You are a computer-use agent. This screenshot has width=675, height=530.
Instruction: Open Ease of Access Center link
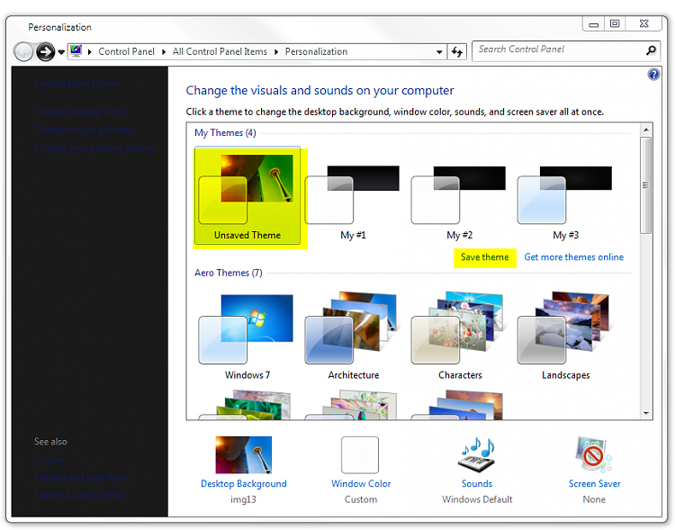79,496
